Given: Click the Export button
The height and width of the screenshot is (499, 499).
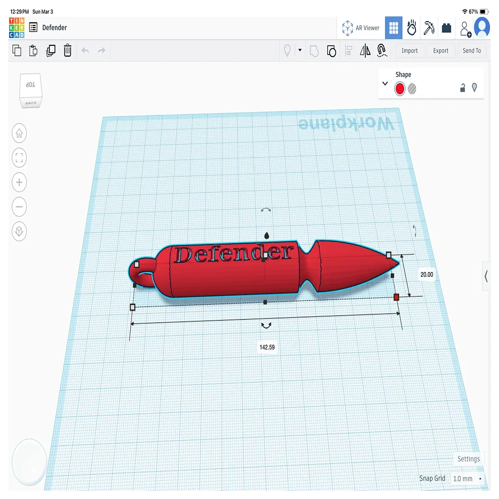Looking at the screenshot, I should (441, 51).
